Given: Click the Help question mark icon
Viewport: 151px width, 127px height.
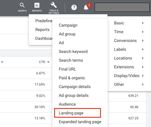Looking at the screenshot, I should coord(74,7).
